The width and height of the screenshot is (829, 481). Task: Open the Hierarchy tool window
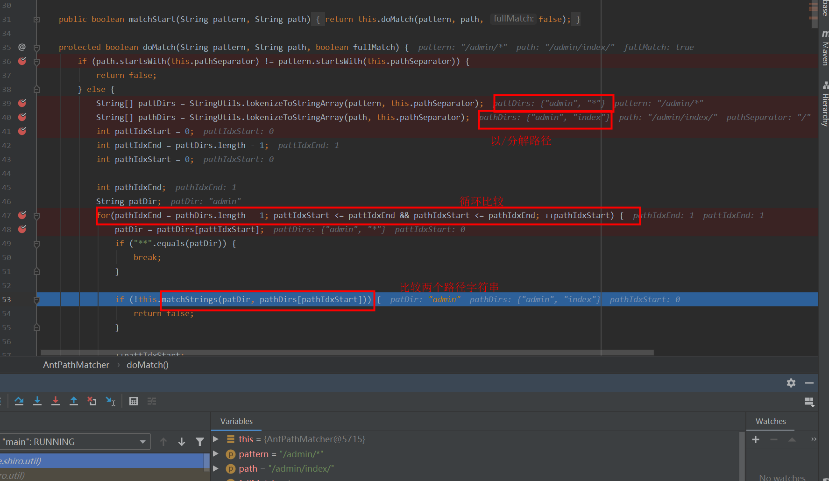(825, 104)
